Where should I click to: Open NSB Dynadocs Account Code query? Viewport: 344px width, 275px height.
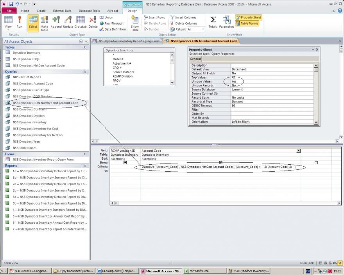click(33, 84)
